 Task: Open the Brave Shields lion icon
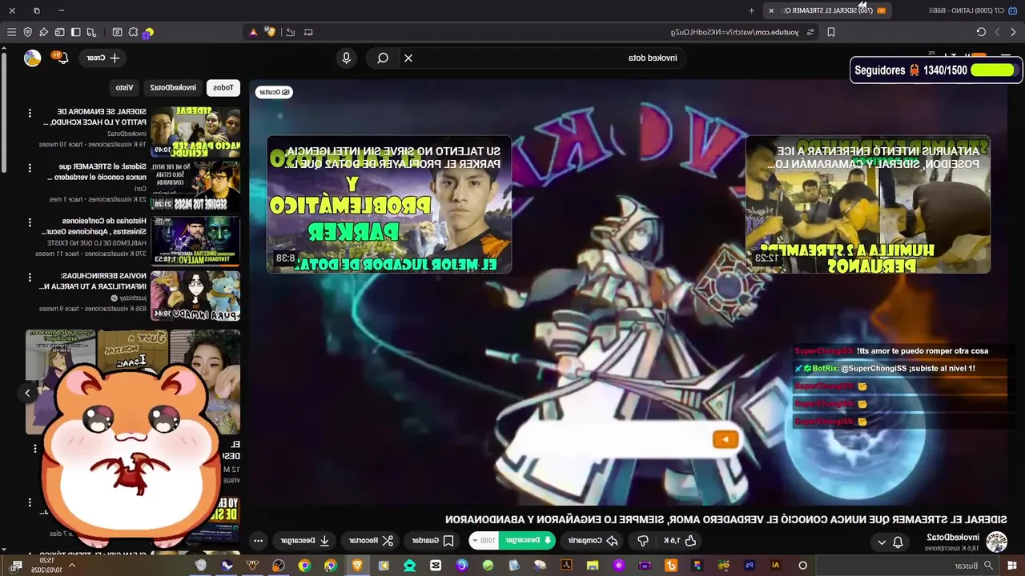pos(271,32)
